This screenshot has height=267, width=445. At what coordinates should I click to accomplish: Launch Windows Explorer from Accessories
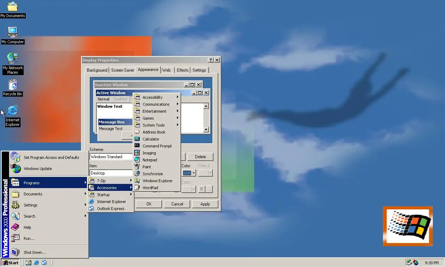[x=156, y=181]
